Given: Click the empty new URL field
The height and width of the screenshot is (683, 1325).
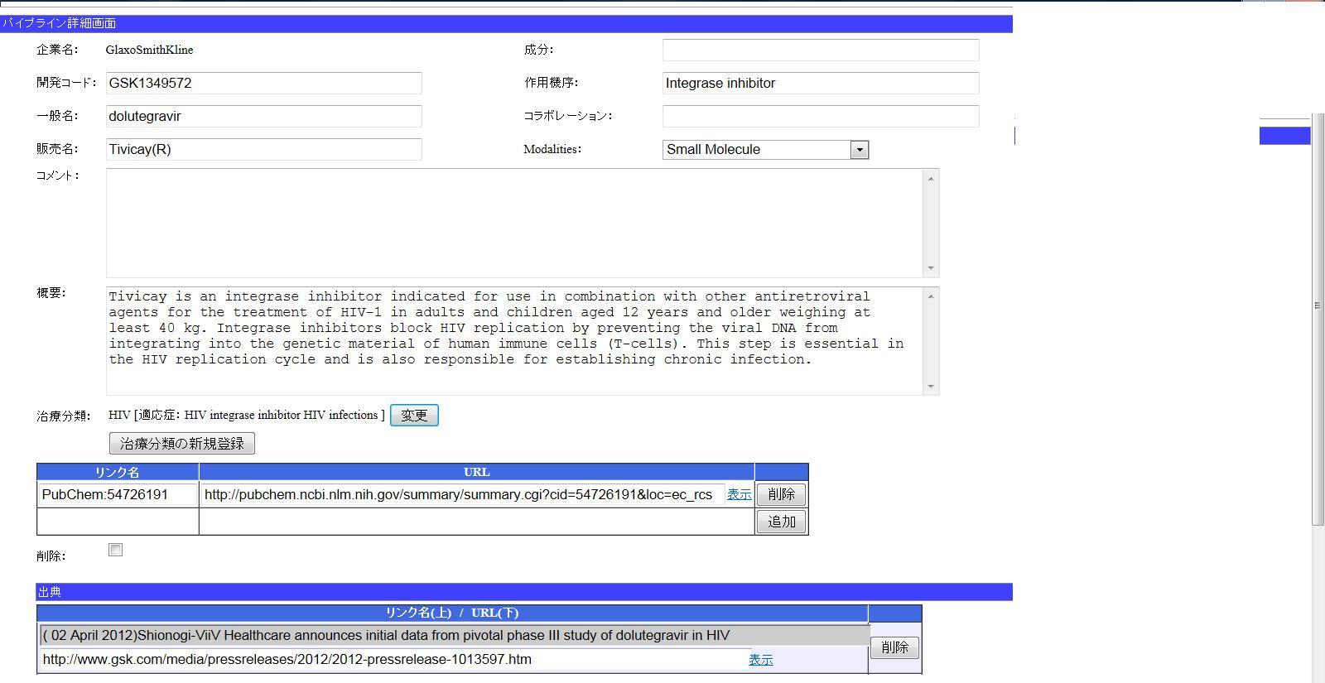Looking at the screenshot, I should [x=476, y=522].
